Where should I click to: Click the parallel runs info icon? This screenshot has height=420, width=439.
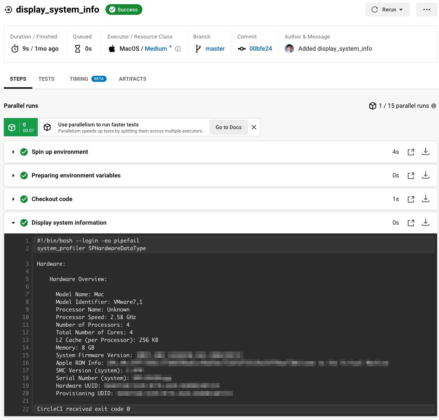tap(434, 106)
